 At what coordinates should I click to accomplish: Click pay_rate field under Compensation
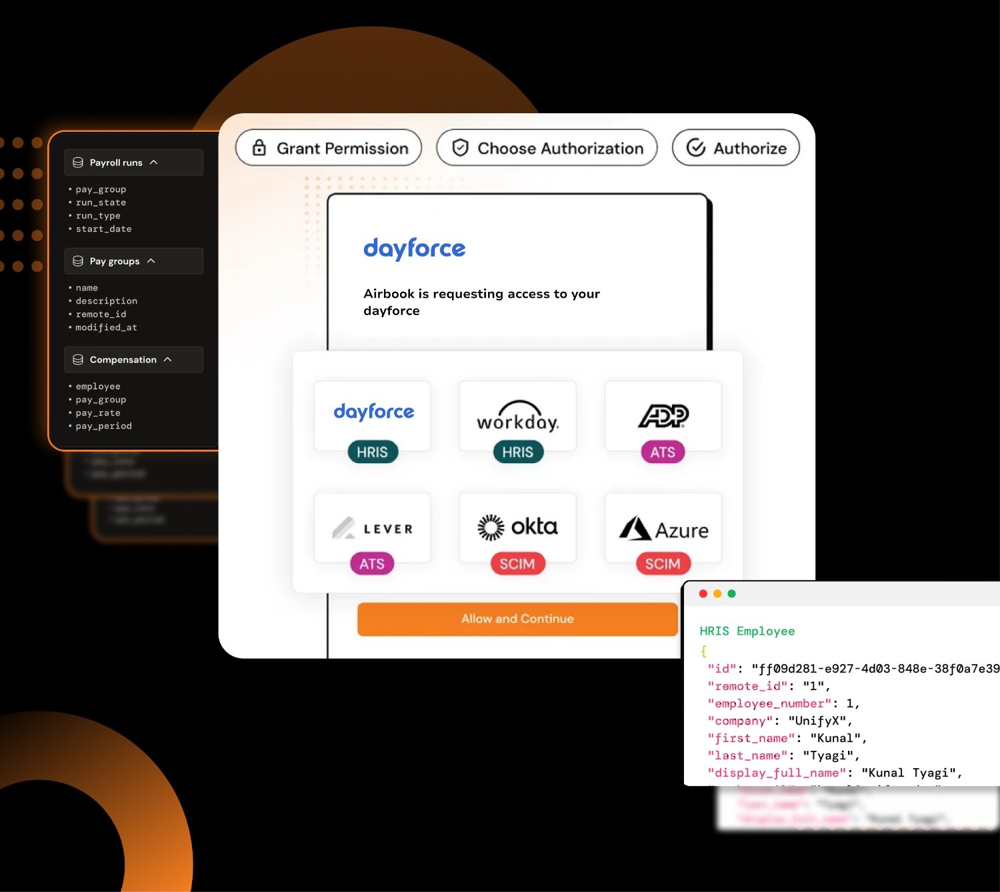click(98, 413)
